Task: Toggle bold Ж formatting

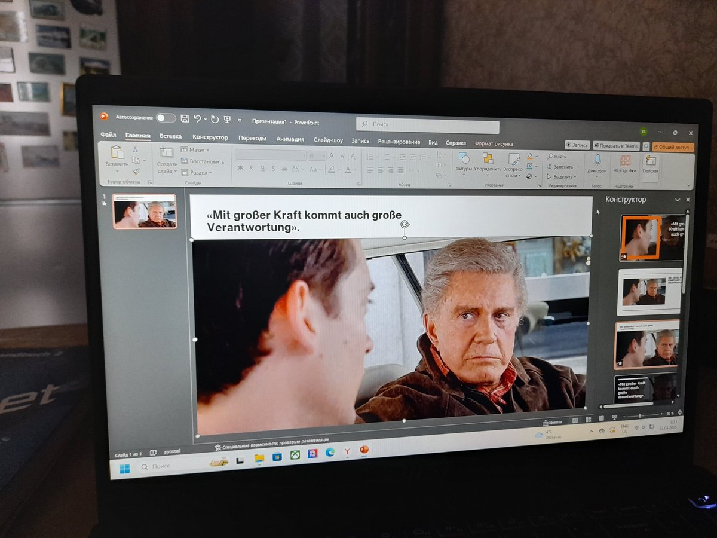Action: [240, 168]
